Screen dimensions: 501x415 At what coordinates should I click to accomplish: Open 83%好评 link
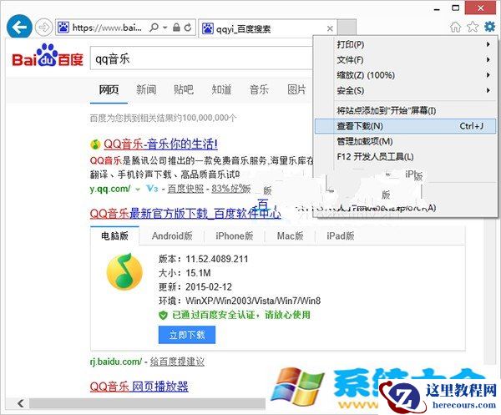tap(231, 189)
